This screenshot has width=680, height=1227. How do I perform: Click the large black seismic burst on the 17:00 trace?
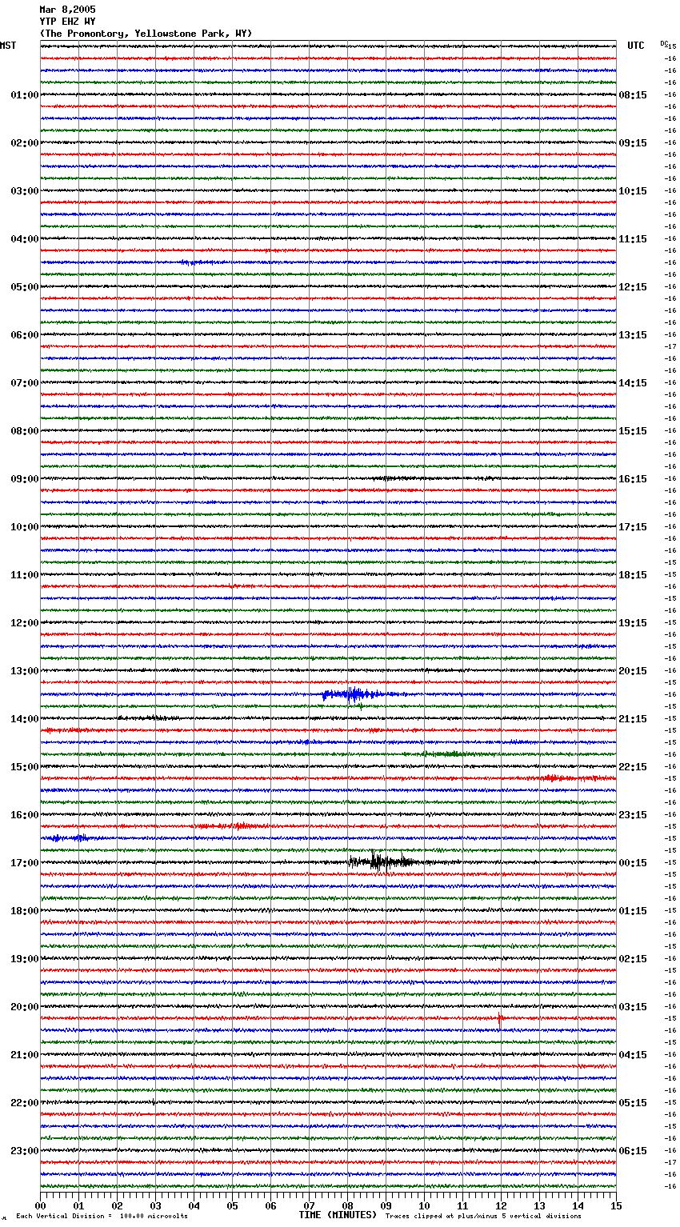382,861
